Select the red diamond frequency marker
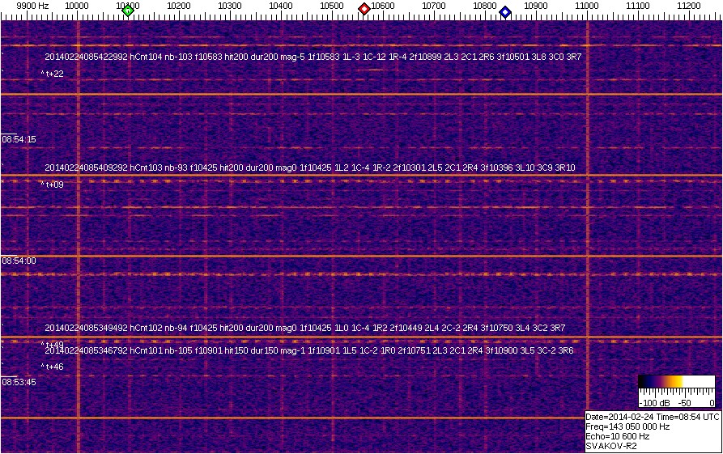This screenshot has height=454, width=723. point(364,9)
